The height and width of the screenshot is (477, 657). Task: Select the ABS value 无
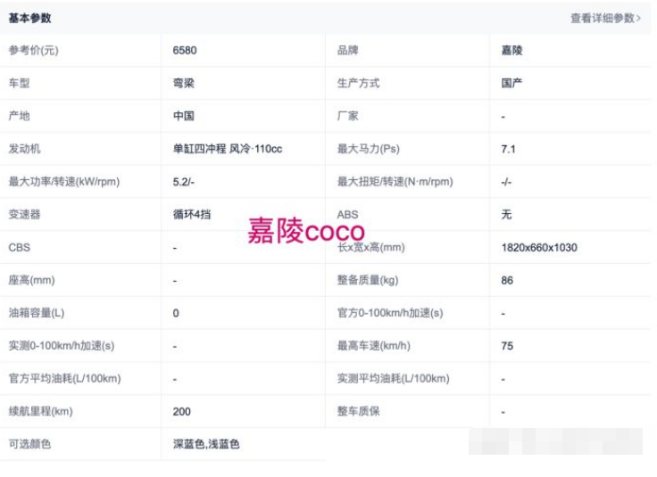506,214
